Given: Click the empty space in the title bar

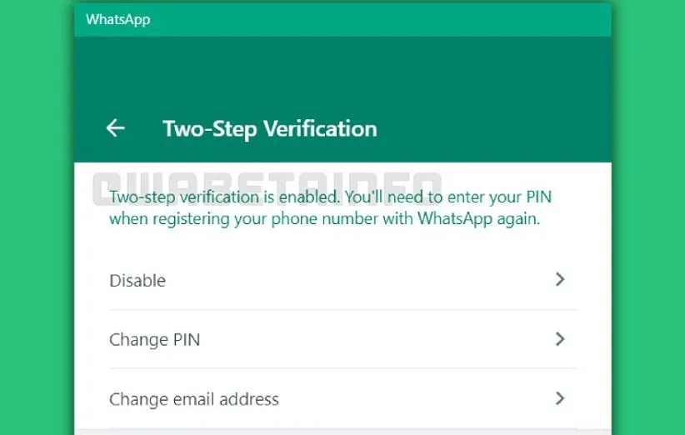Looking at the screenshot, I should [375, 19].
